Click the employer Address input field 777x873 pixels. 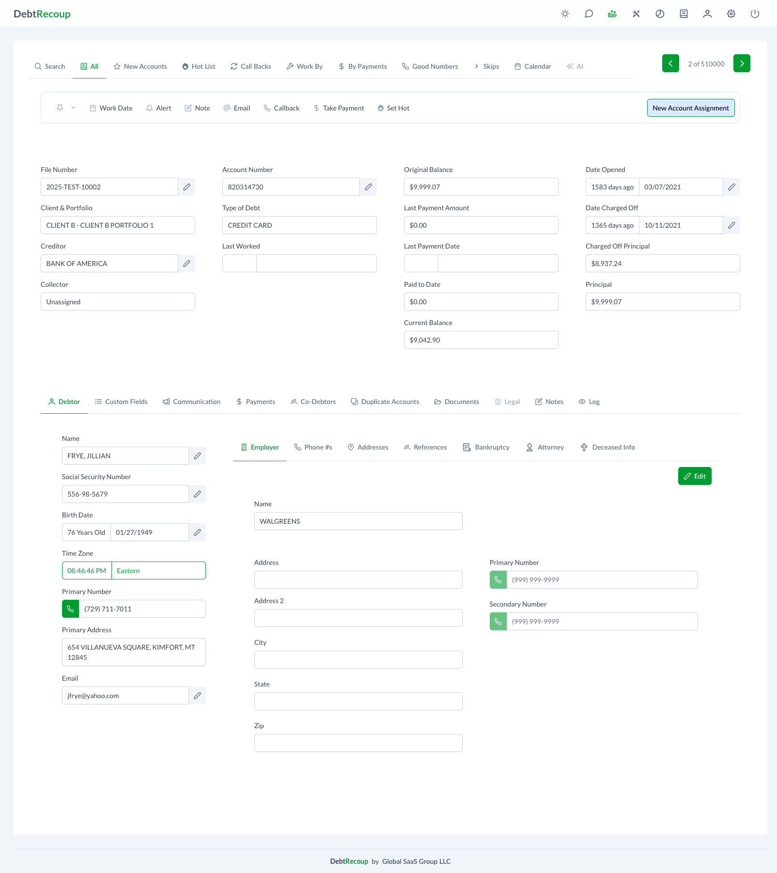(358, 580)
